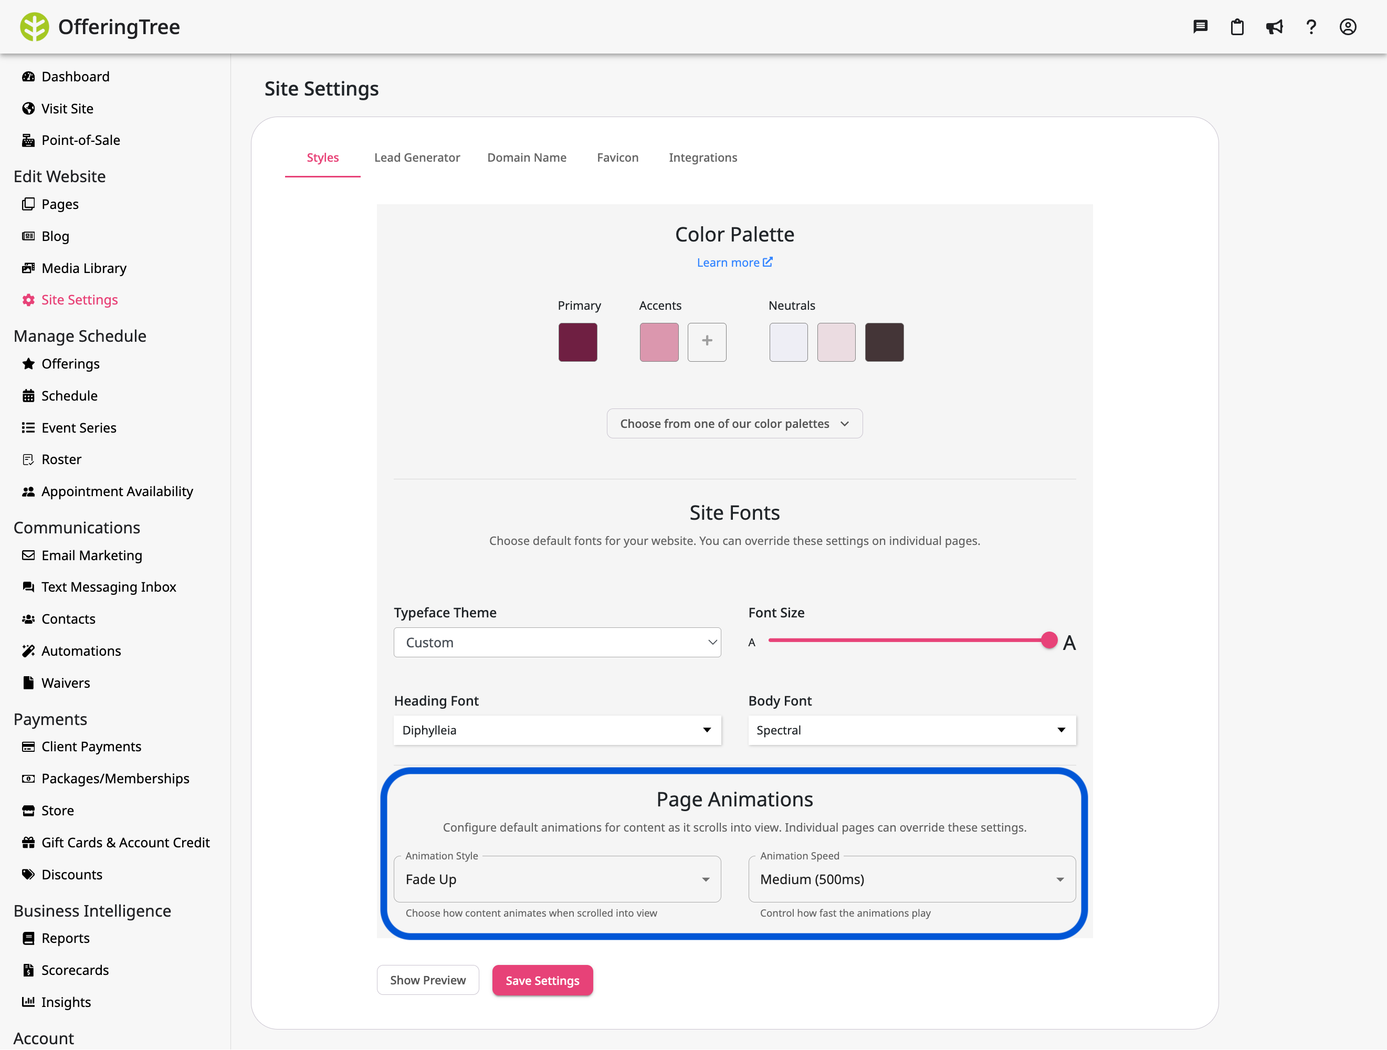Select the Primary dark maroon swatch
The height and width of the screenshot is (1050, 1387).
click(x=577, y=342)
